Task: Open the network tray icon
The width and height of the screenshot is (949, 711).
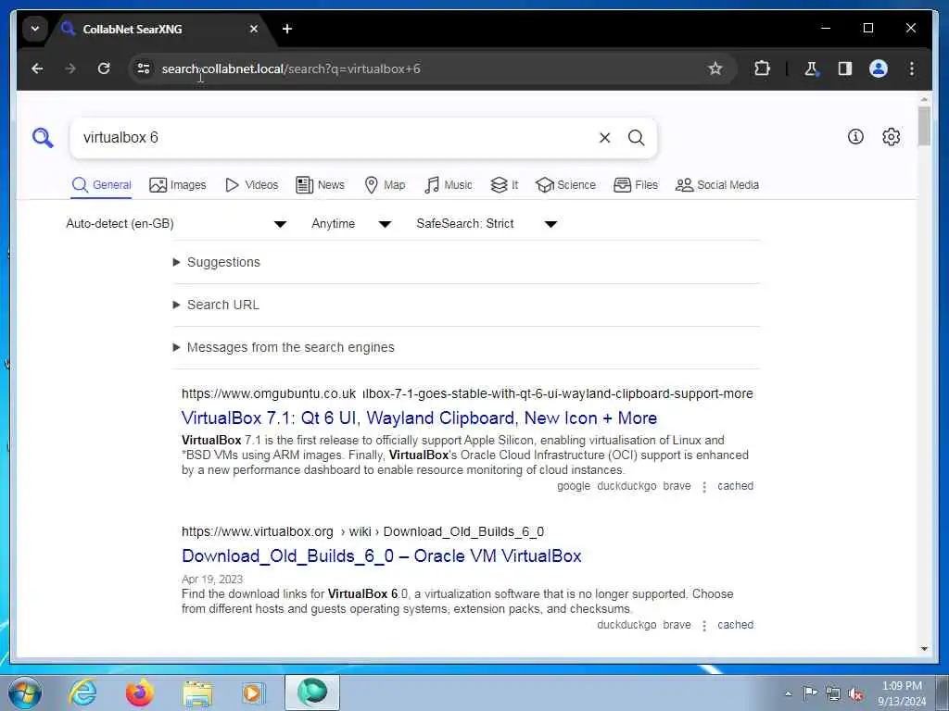Action: tap(833, 694)
